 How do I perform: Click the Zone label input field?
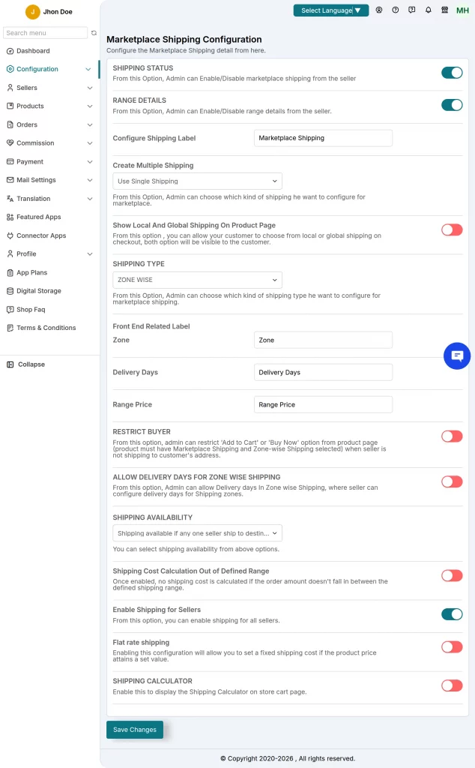323,340
